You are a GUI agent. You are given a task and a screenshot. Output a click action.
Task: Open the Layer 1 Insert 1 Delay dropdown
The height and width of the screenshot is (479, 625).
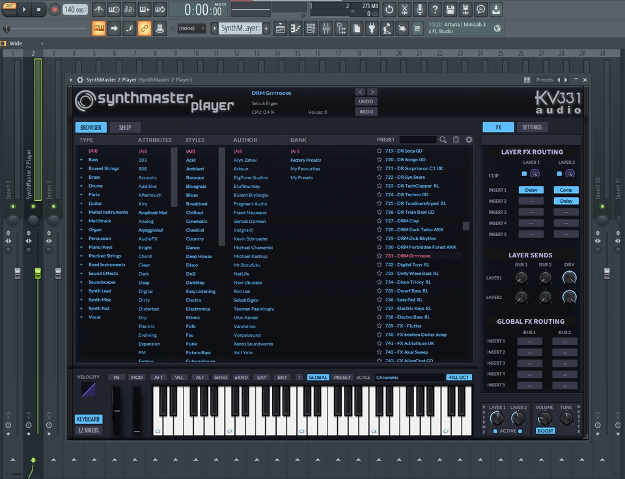[531, 190]
